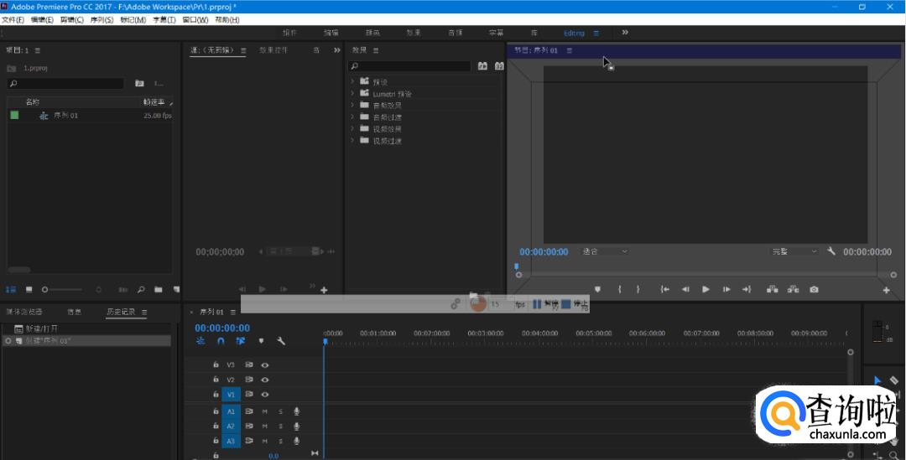
Task: Click Add Marker in program monitor
Action: tap(597, 290)
